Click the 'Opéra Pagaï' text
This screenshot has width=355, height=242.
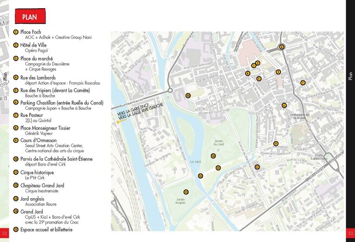click(36, 50)
